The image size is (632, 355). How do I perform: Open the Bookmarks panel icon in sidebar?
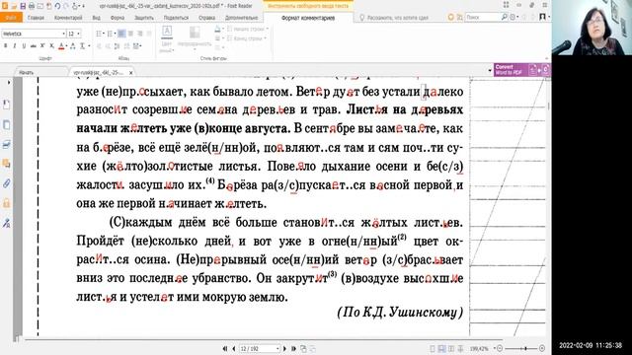tap(7, 106)
